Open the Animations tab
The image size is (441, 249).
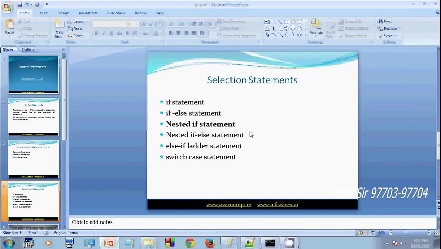[88, 13]
